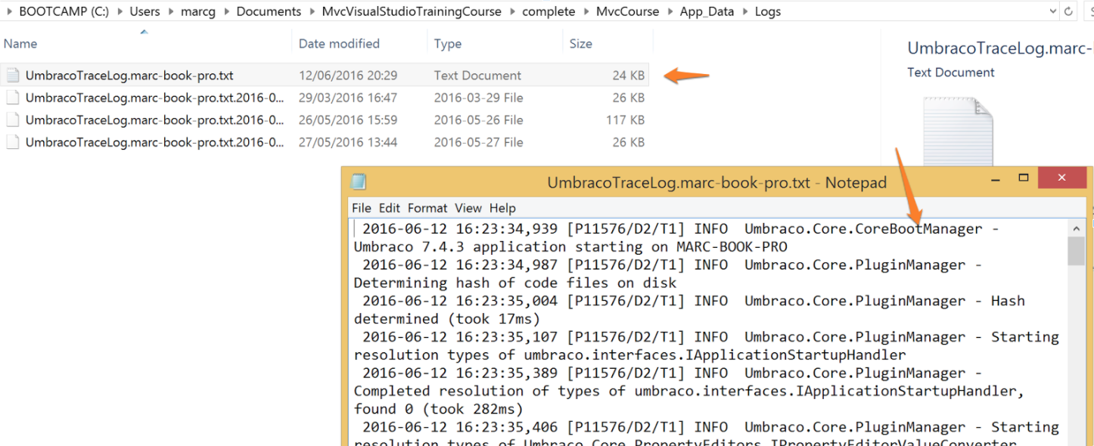Image resolution: width=1094 pixels, height=446 pixels.
Task: Select the UmbracoTraceLog.marc-book-pro.txt file icon
Action: point(12,75)
